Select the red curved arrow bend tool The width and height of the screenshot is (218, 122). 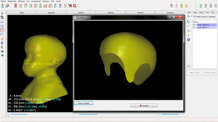(x=26, y=6)
